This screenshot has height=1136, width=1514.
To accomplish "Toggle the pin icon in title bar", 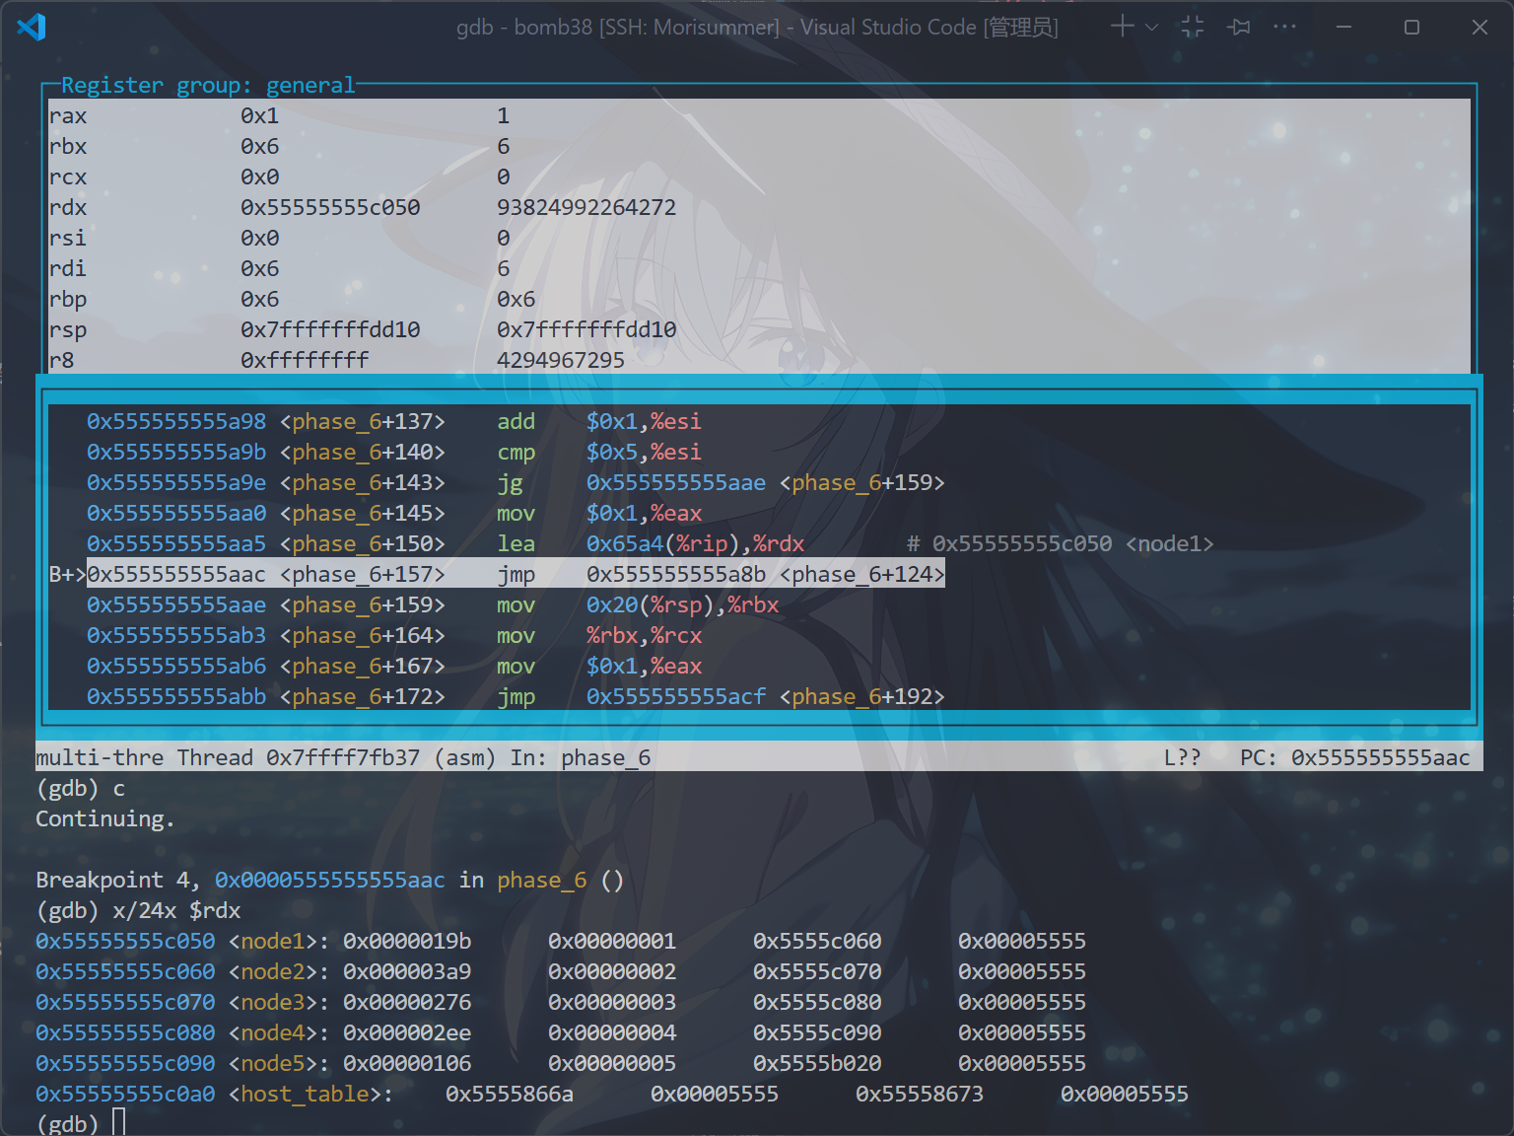I will pyautogui.click(x=1239, y=27).
